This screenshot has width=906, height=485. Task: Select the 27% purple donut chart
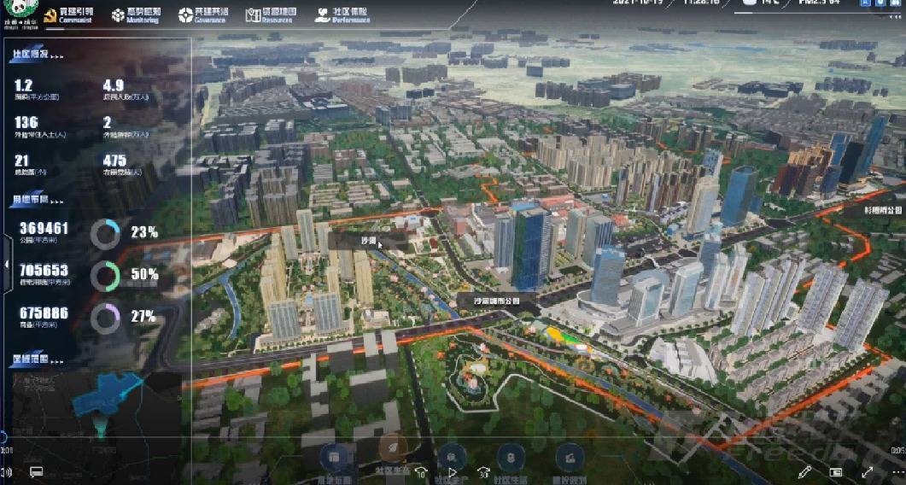coord(105,318)
